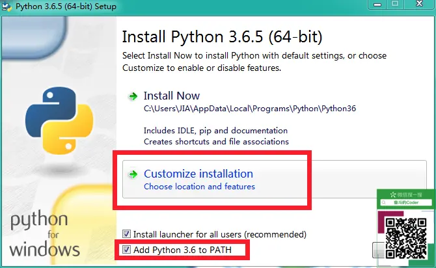Click the green arrow beside Install Now

[133, 96]
